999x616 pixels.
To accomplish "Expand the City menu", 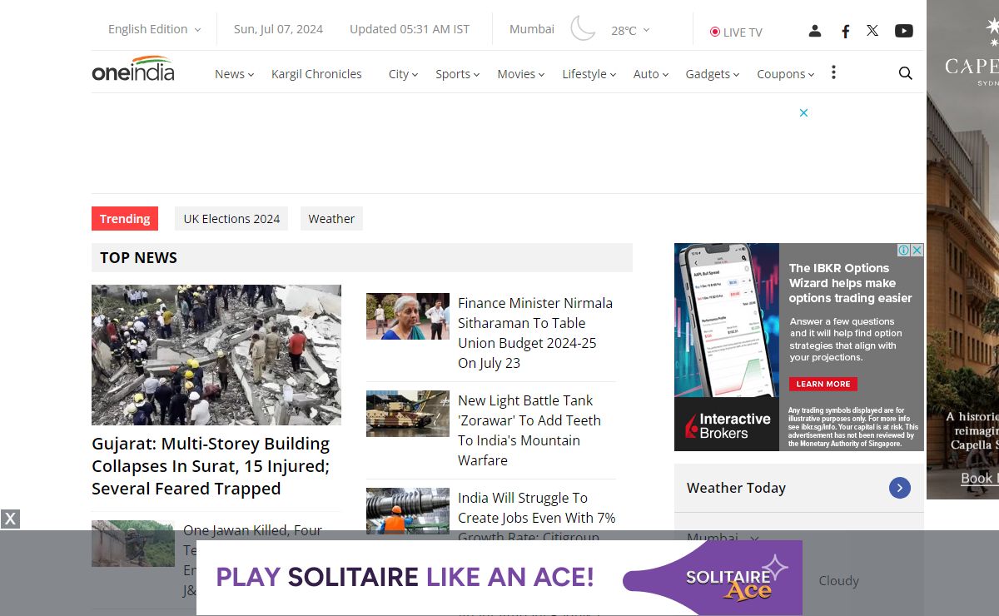I will tap(403, 73).
